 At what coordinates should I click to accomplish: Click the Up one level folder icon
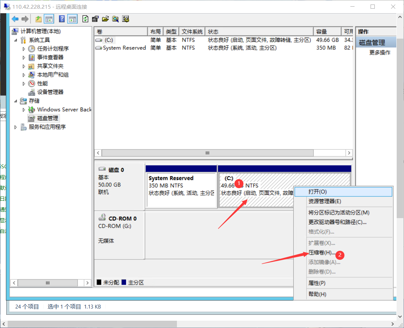click(38, 19)
